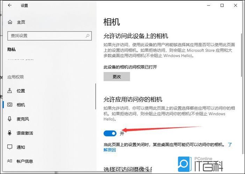Maximize the settings window
Image resolution: width=245 pixels, height=174 pixels.
coord(222,5)
